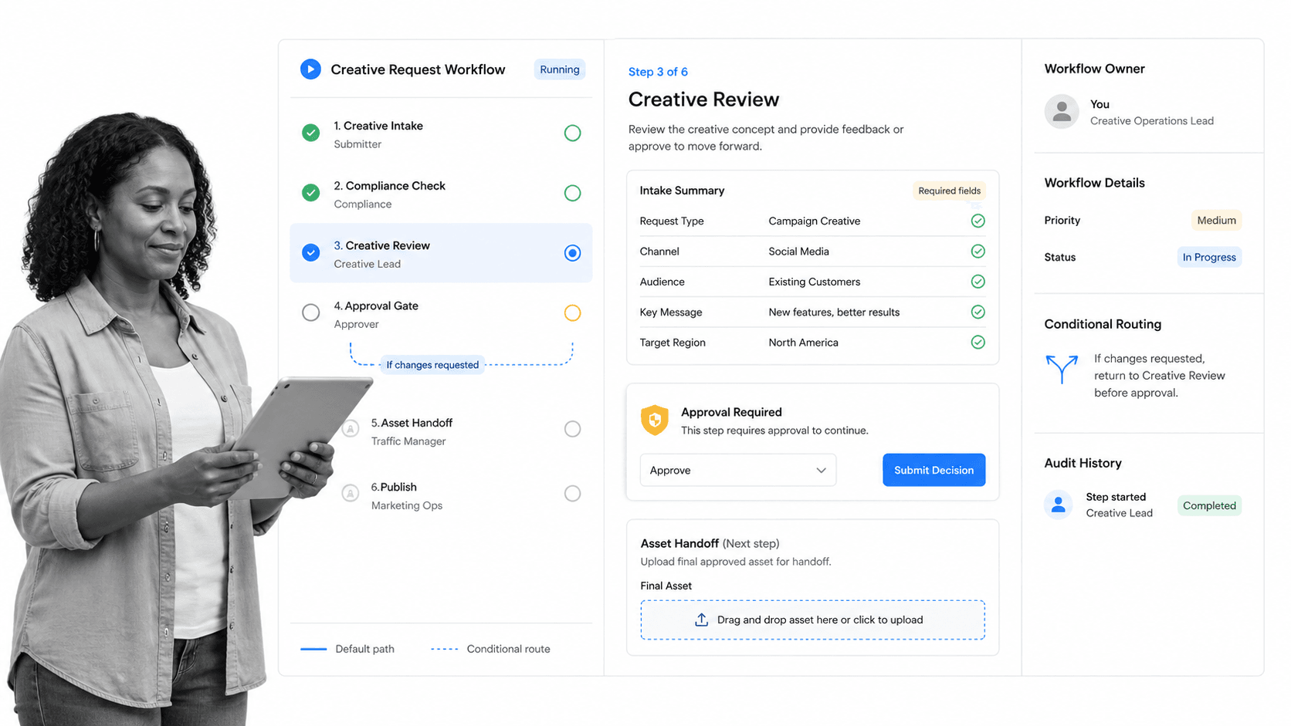Click the Workflow Details heading
This screenshot has width=1291, height=726.
(1094, 183)
